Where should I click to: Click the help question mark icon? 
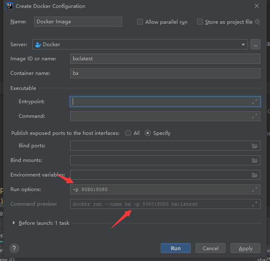click(x=13, y=248)
